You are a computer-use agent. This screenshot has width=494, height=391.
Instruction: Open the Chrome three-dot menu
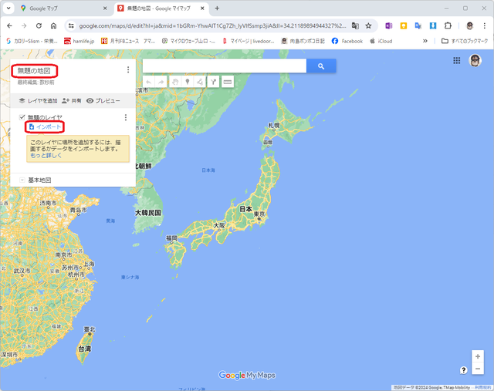(x=485, y=25)
